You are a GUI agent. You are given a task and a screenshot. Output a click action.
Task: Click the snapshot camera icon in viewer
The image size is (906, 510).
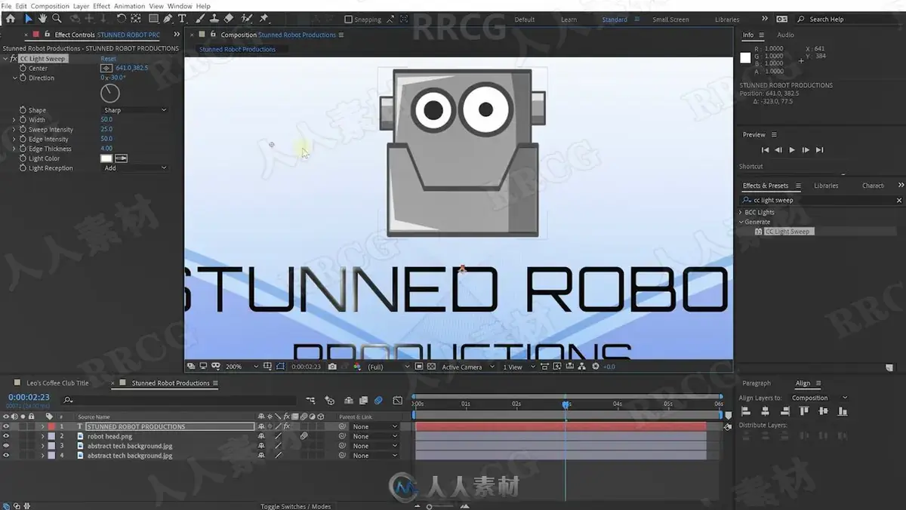point(333,367)
